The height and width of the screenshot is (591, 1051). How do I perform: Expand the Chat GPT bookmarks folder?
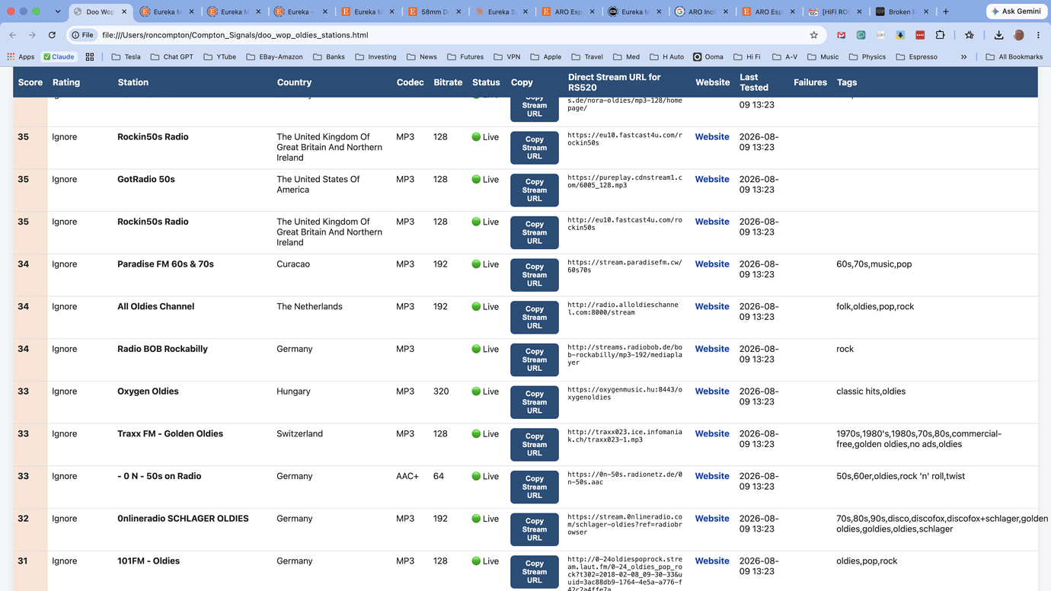pos(172,57)
